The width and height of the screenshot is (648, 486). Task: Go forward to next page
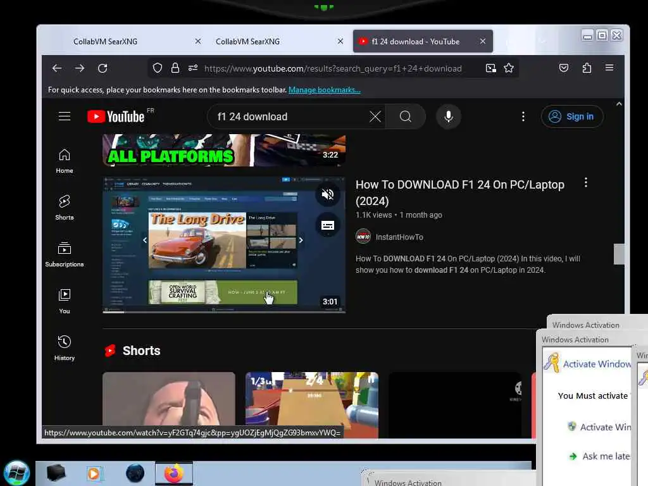tap(80, 68)
